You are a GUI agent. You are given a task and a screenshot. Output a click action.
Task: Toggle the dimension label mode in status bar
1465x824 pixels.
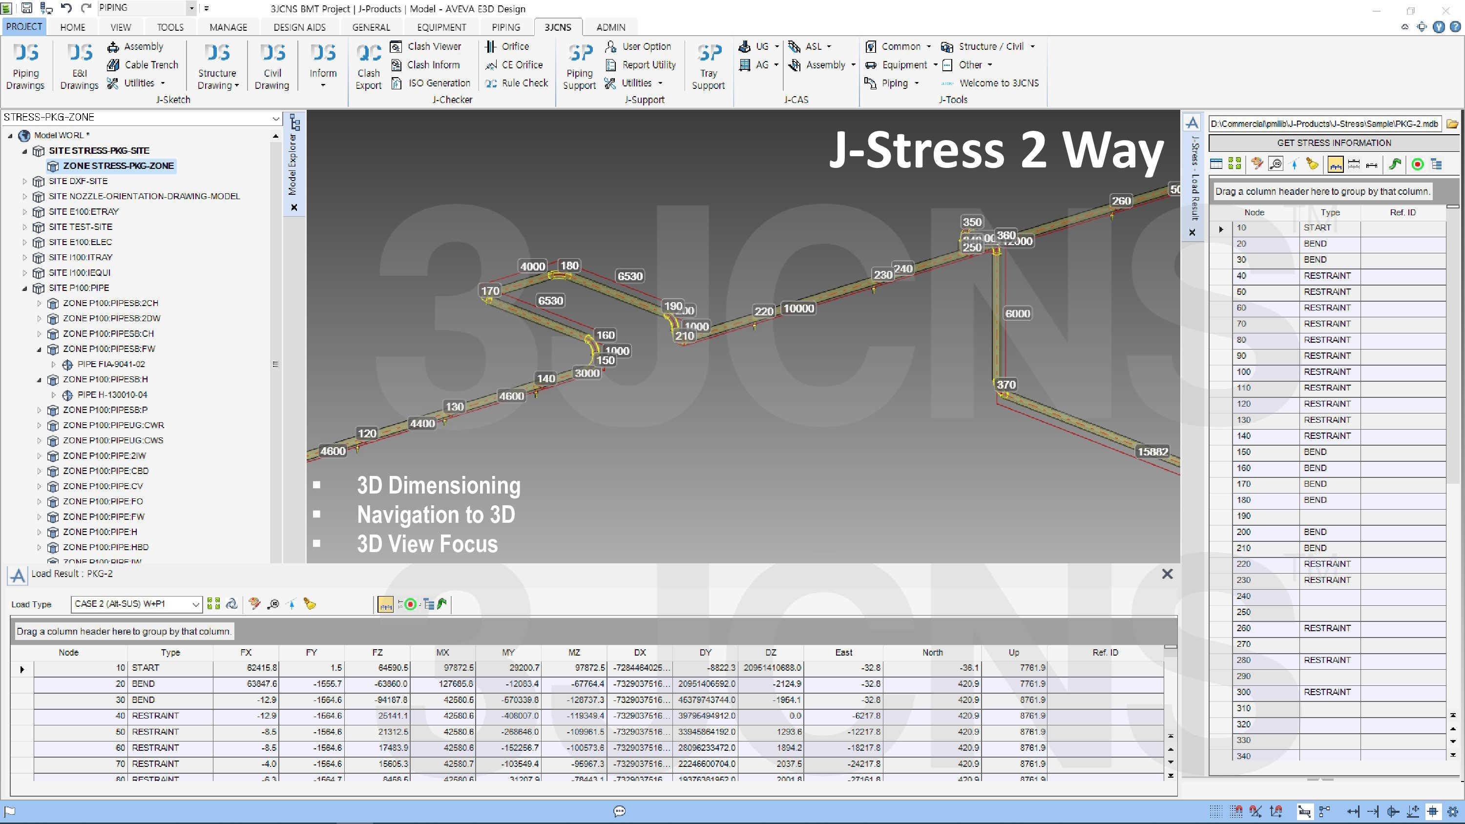(x=1305, y=811)
